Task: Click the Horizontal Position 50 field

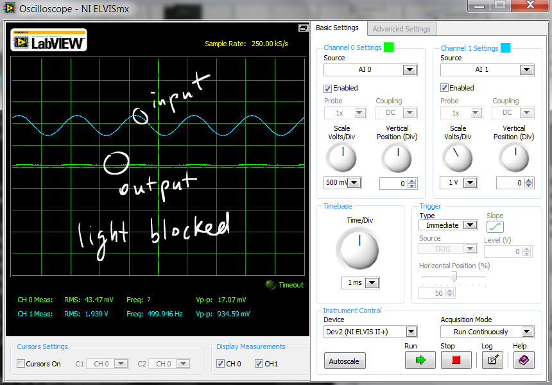Action: point(431,293)
